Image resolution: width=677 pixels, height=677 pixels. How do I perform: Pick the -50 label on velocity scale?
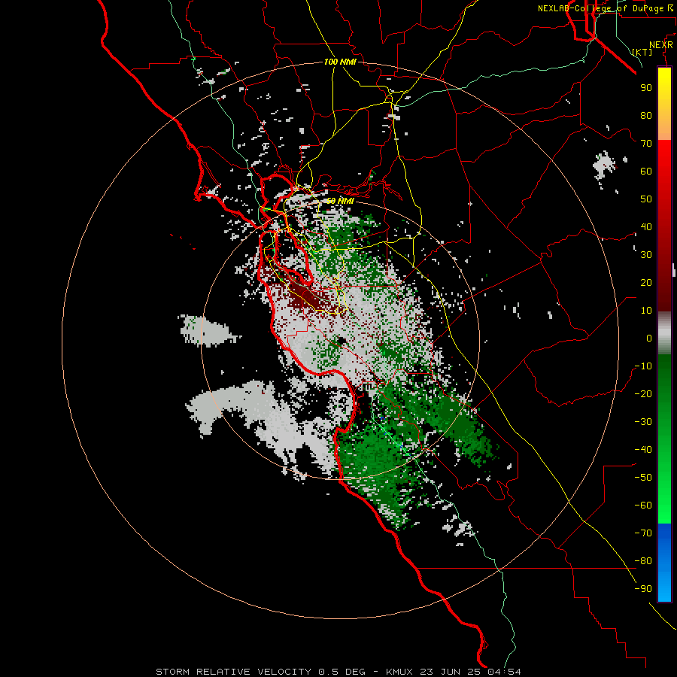coord(643,478)
